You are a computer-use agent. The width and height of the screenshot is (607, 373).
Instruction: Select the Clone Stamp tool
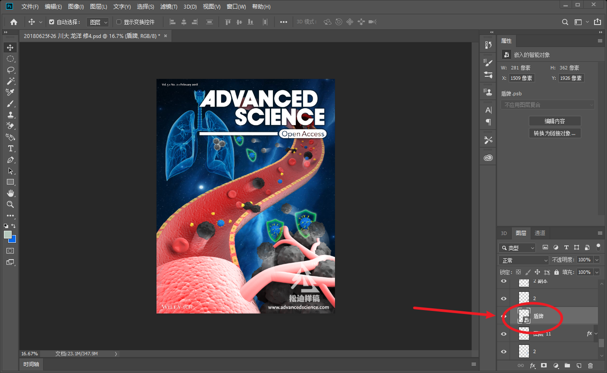[x=10, y=115]
